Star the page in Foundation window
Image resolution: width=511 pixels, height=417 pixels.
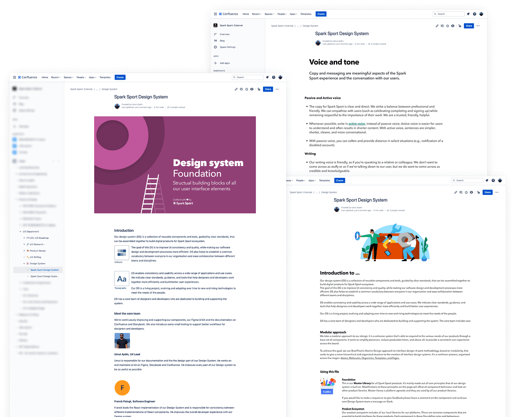[247, 89]
